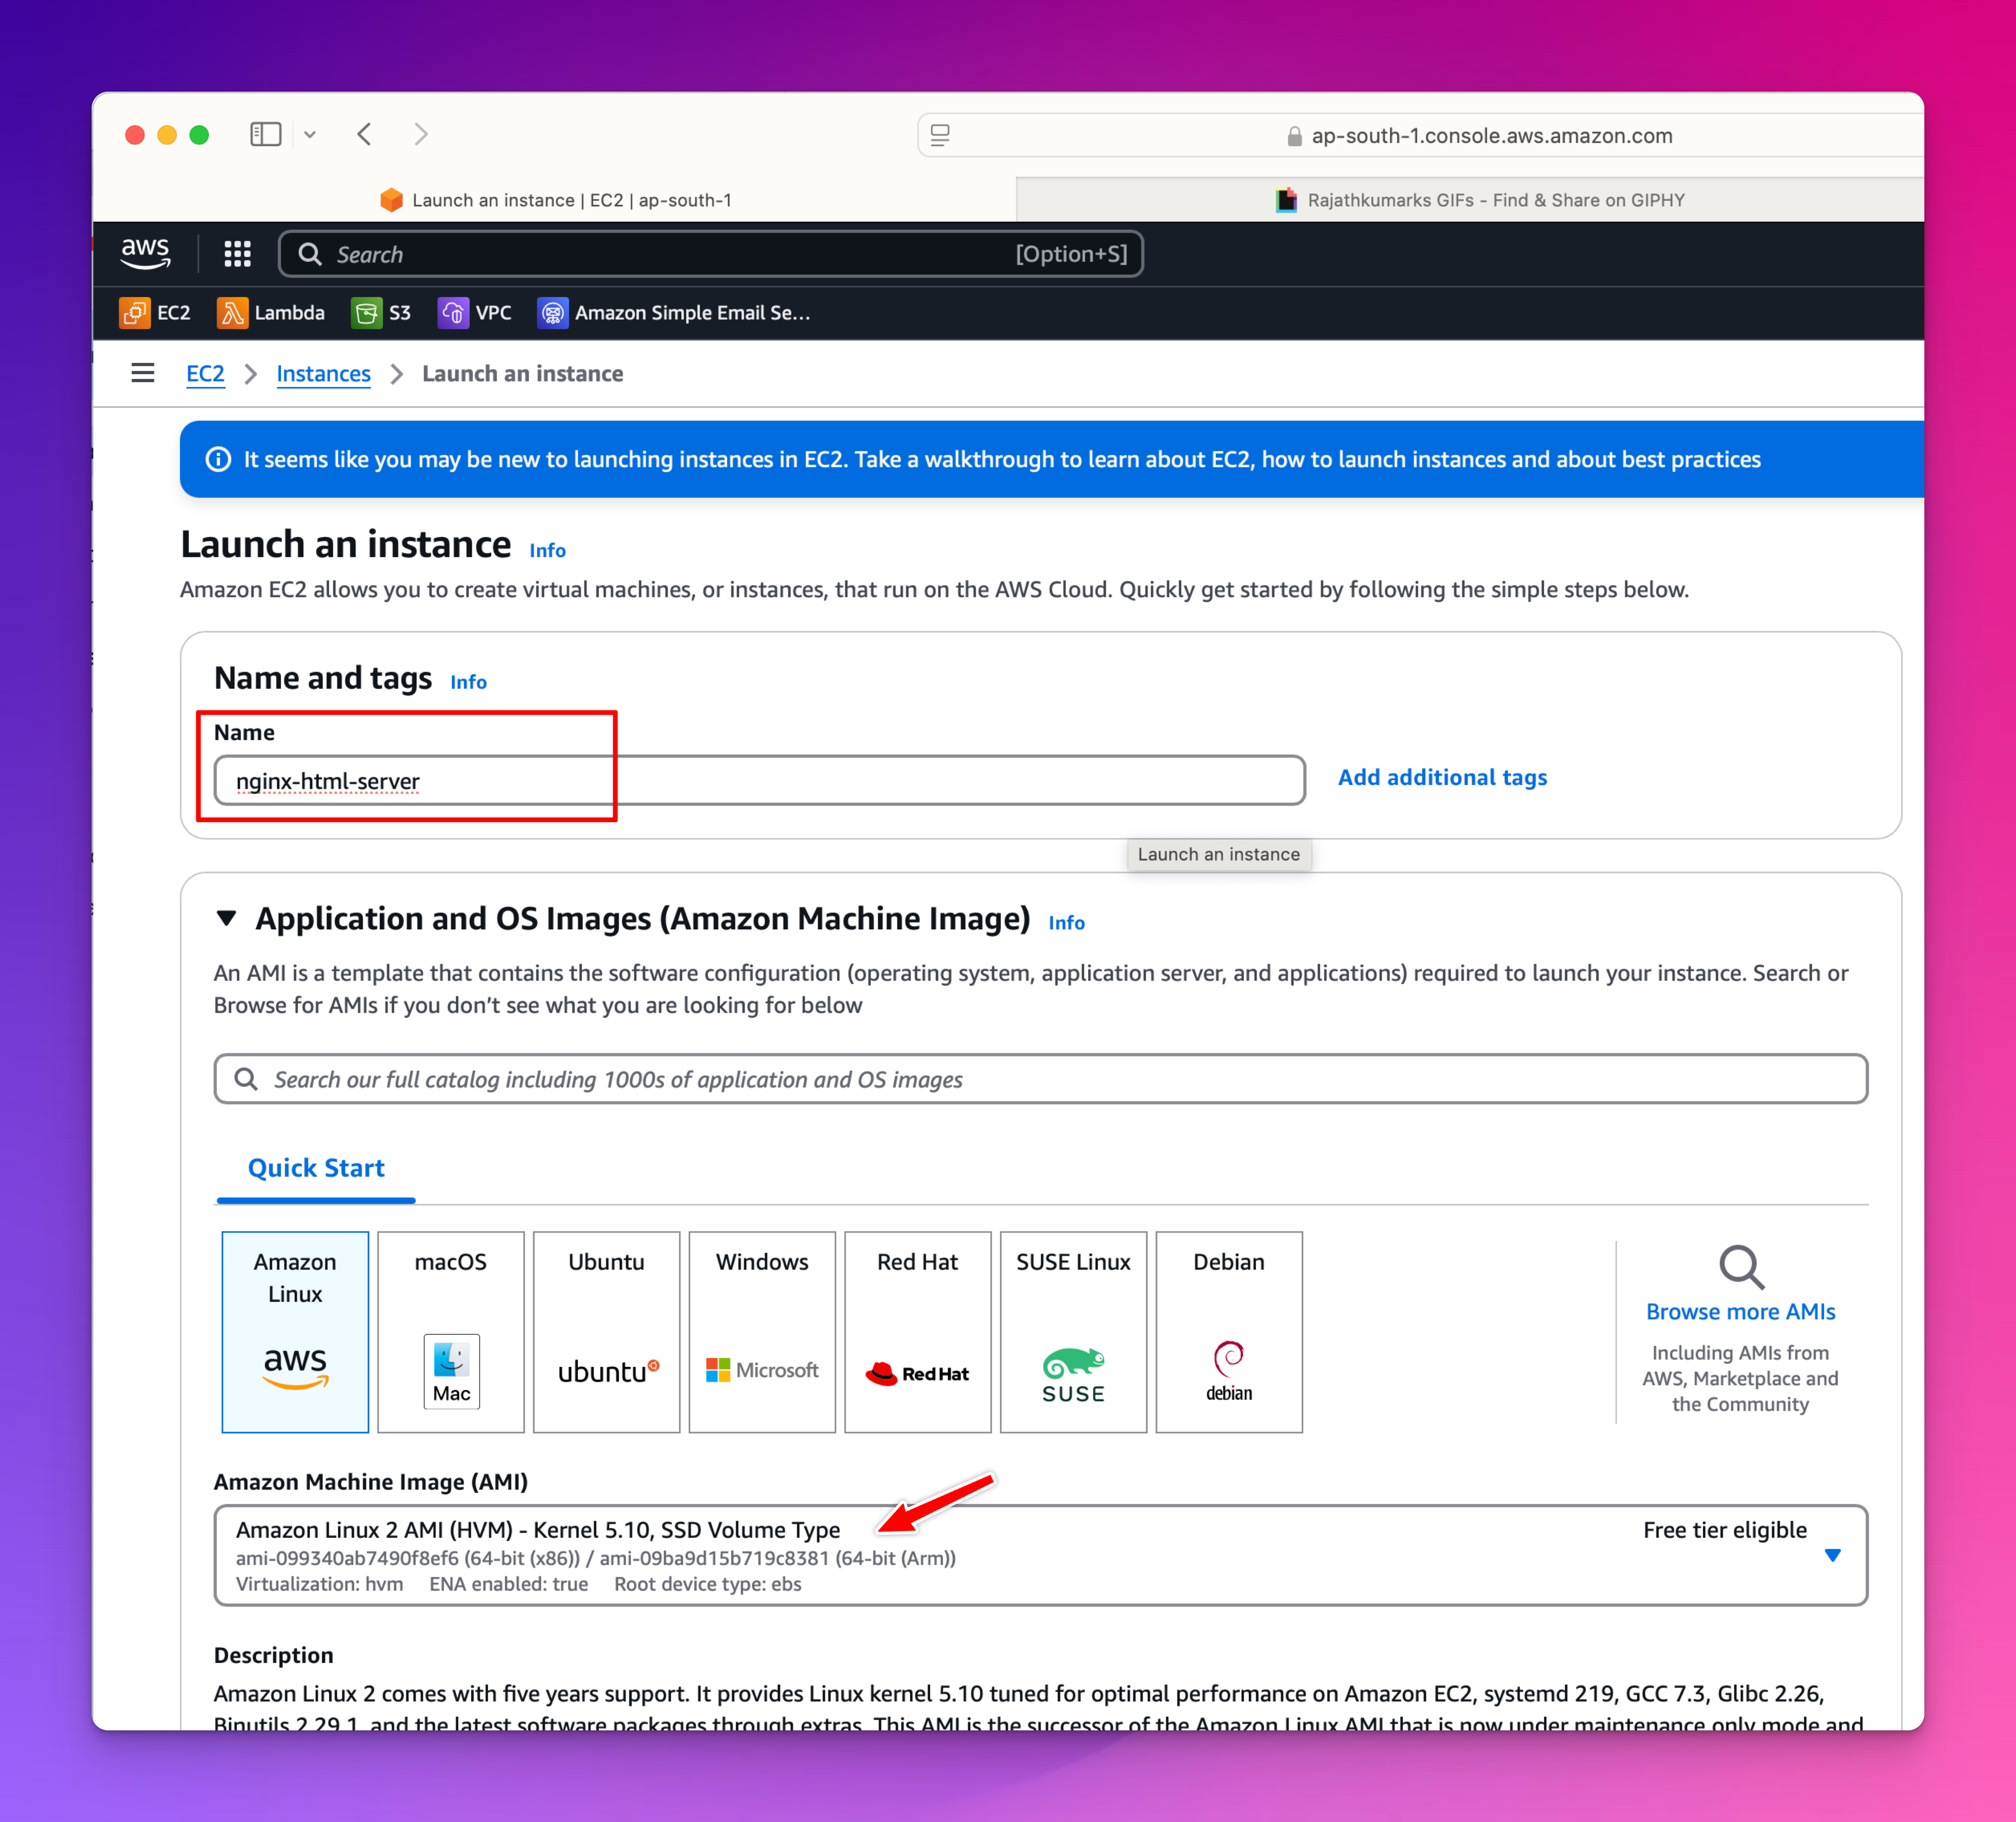Open S3 service shortcut

tap(381, 313)
